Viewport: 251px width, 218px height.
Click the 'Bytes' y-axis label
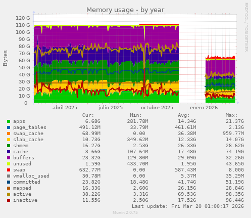(x=5, y=58)
